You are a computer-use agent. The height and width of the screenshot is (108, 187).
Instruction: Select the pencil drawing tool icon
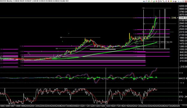(x=151, y=1)
